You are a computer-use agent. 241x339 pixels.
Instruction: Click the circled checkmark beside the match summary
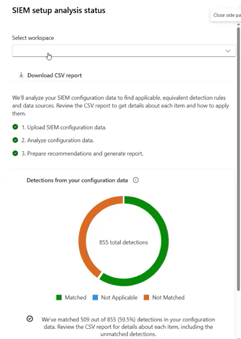click(29, 319)
